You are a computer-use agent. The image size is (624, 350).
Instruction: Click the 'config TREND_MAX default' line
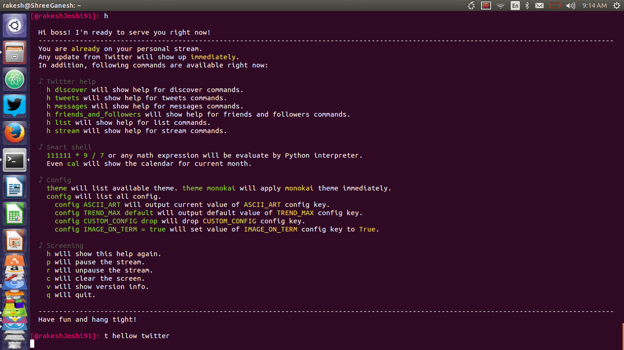209,213
